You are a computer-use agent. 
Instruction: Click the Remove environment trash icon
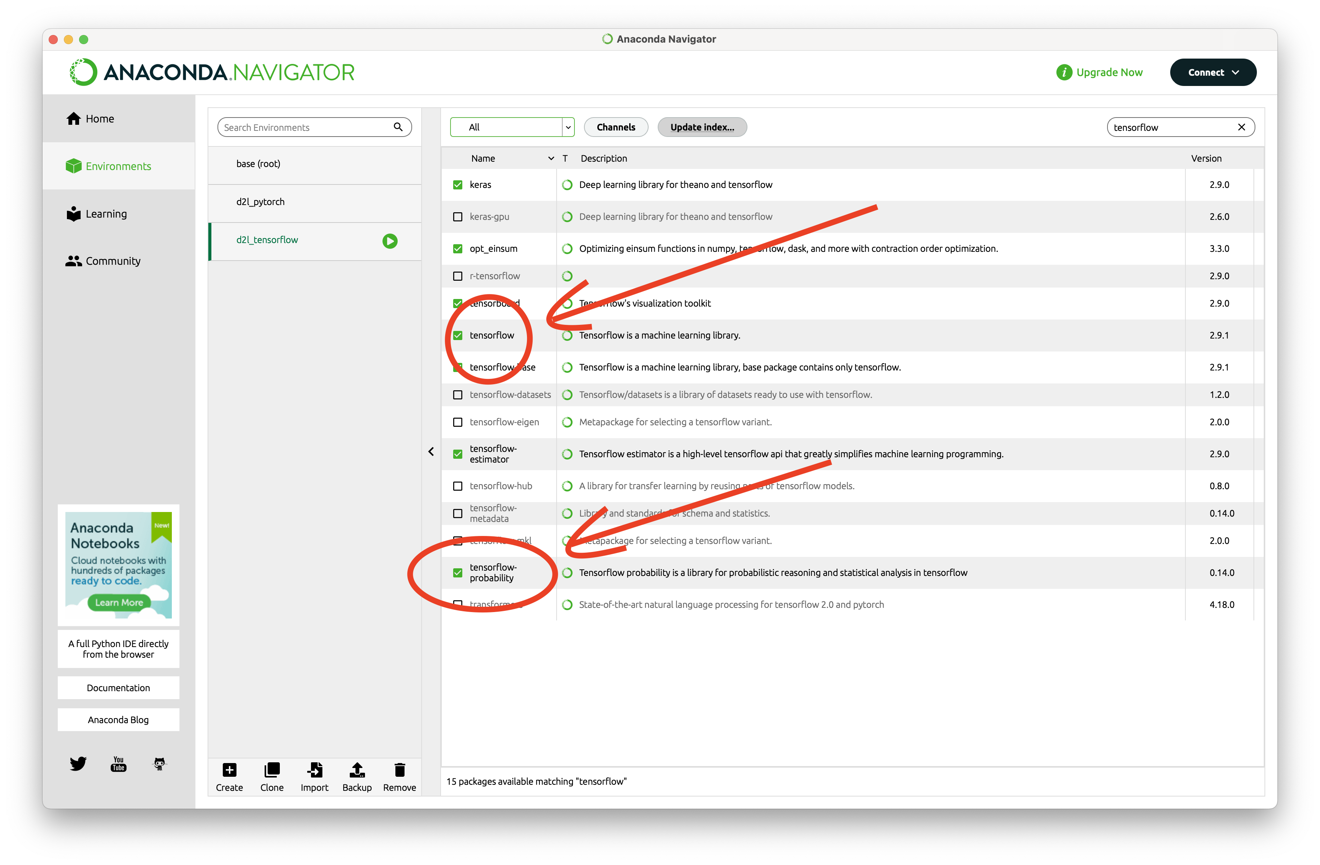coord(399,770)
